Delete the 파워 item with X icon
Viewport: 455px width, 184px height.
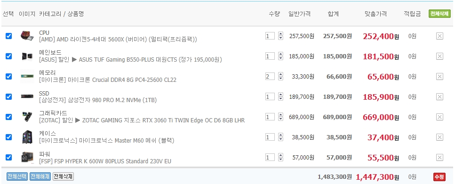(x=439, y=158)
